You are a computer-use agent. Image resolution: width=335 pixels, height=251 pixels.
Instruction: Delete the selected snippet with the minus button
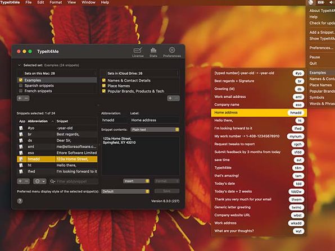[26, 181]
